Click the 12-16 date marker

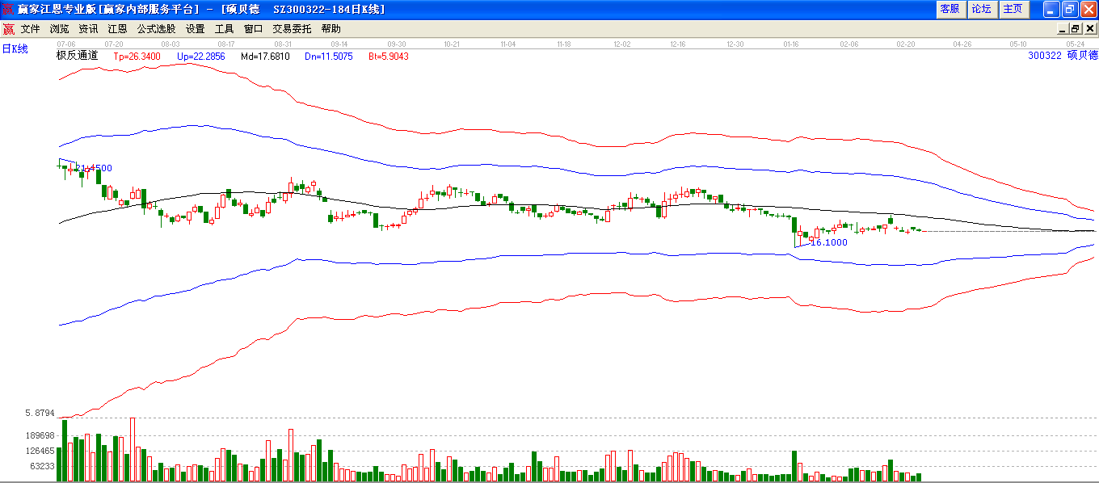[678, 44]
